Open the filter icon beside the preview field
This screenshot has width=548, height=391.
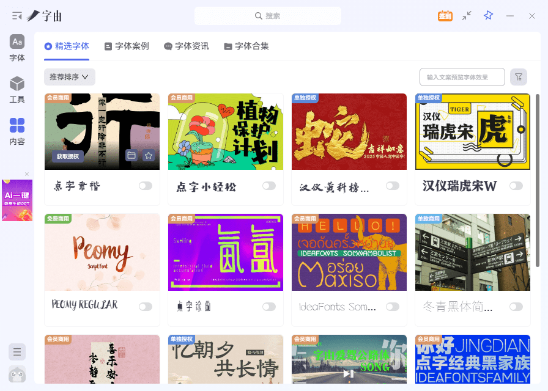[x=519, y=77]
